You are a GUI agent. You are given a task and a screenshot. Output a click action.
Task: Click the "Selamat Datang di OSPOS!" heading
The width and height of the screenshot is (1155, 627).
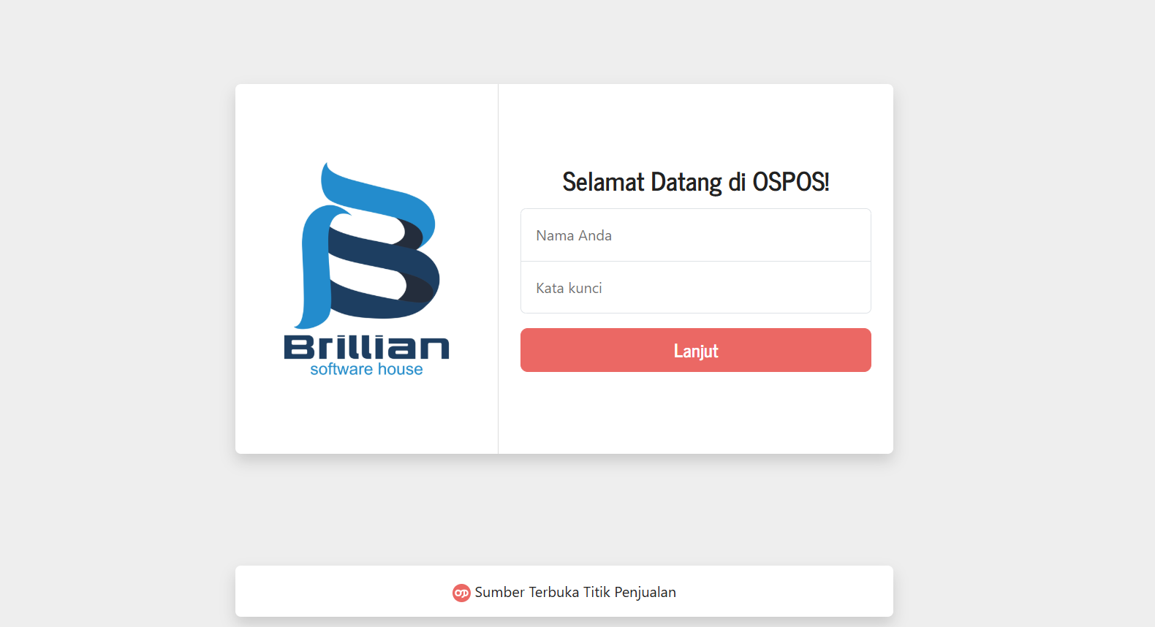click(x=696, y=182)
